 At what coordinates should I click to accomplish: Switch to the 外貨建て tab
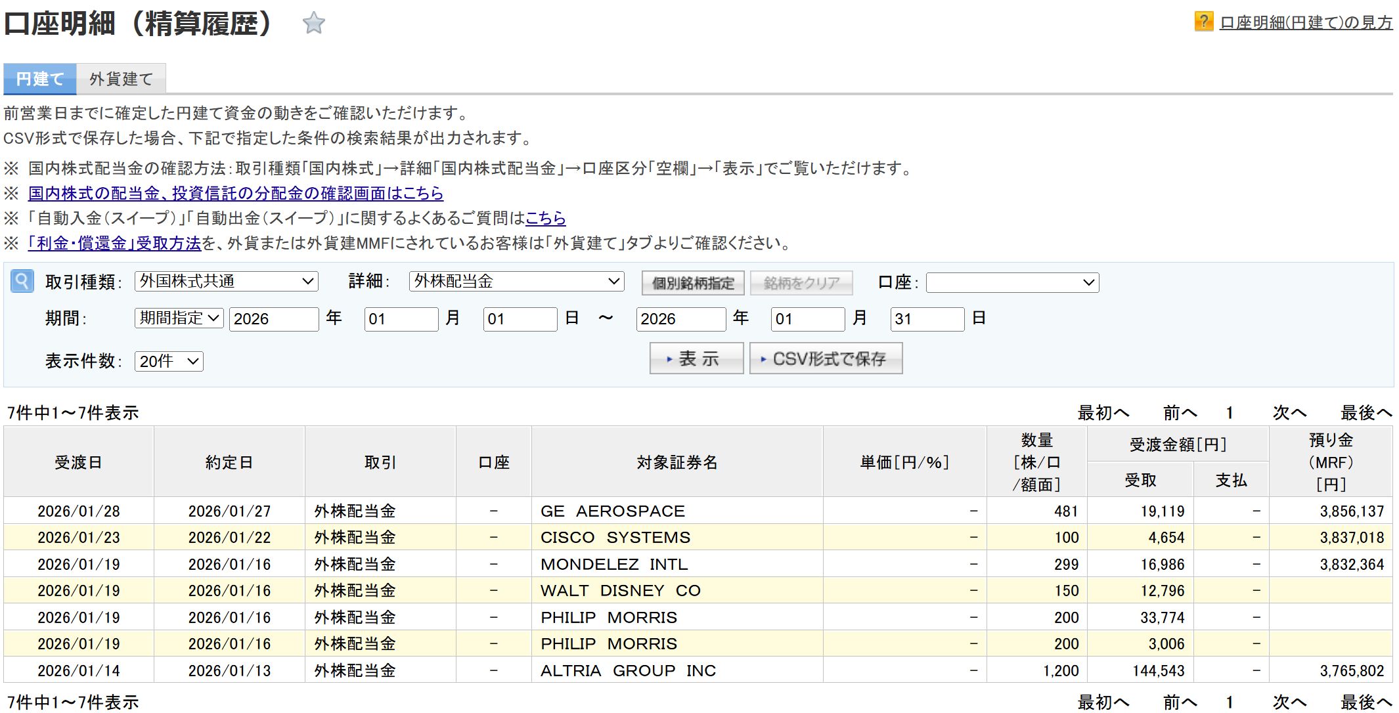pyautogui.click(x=121, y=79)
